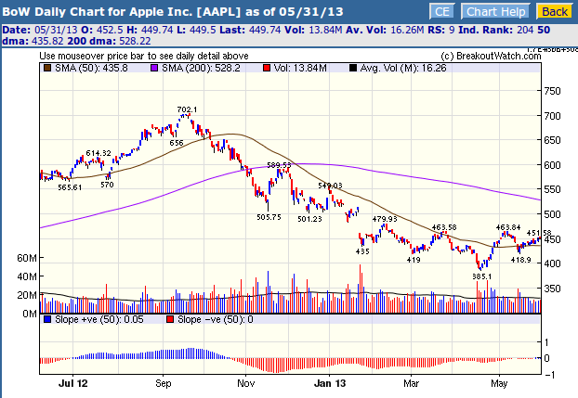Click the Avg. Vol (M): 16.26 legend text
This screenshot has height=398, width=578.
pyautogui.click(x=403, y=68)
